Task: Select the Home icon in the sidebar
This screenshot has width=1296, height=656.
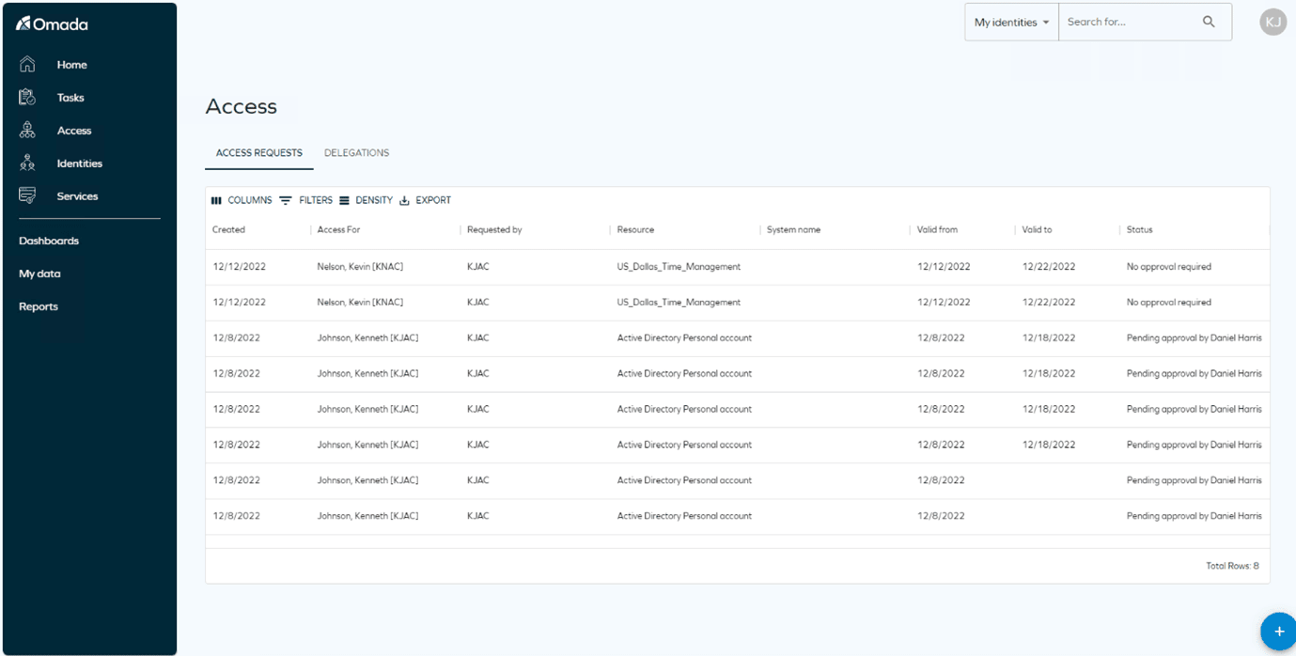Action: pyautogui.click(x=28, y=64)
